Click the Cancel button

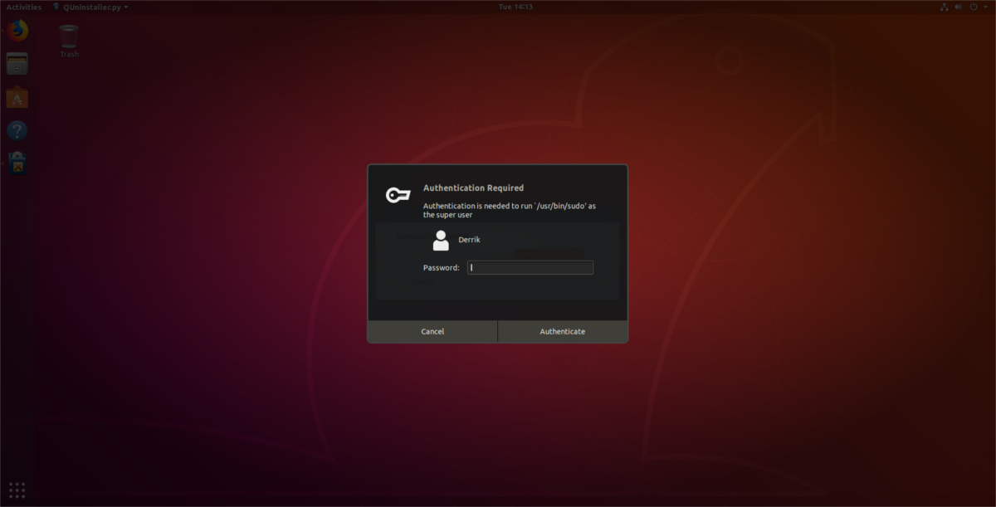432,331
